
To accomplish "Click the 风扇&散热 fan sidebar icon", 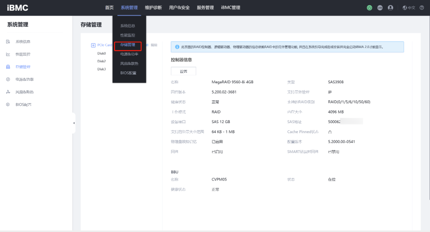I will (8, 92).
